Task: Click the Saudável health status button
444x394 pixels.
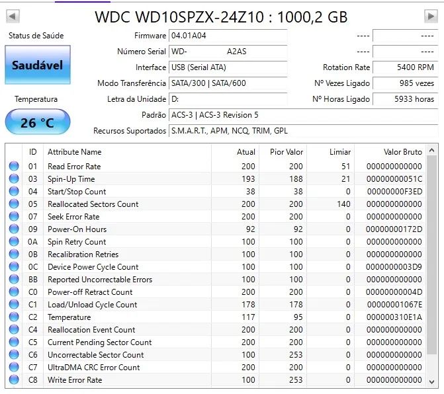Action: pos(38,65)
